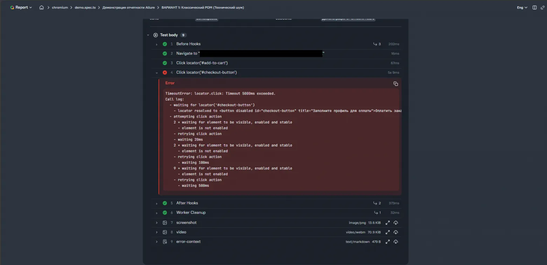The width and height of the screenshot is (547, 265).
Task: Expand the Before Hooks step
Action: coord(156,44)
